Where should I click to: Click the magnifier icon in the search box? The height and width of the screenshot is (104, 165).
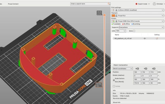[109, 4]
